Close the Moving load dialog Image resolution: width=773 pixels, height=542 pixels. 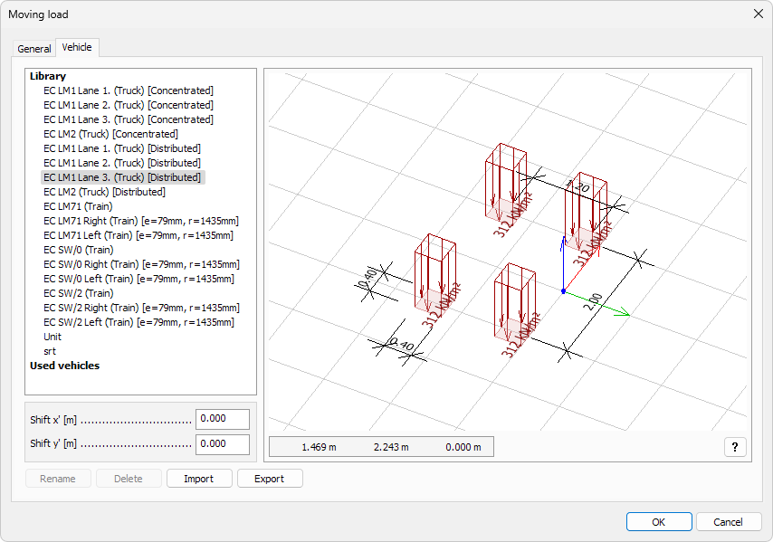pos(758,14)
